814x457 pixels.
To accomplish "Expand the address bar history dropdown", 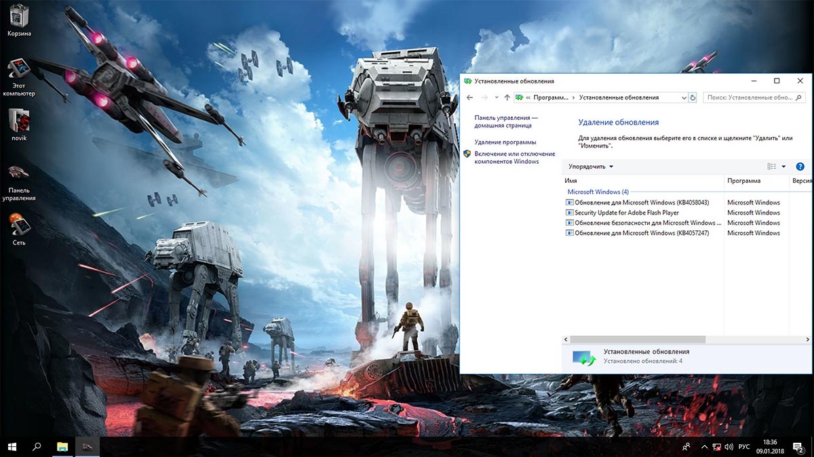I will pyautogui.click(x=683, y=97).
